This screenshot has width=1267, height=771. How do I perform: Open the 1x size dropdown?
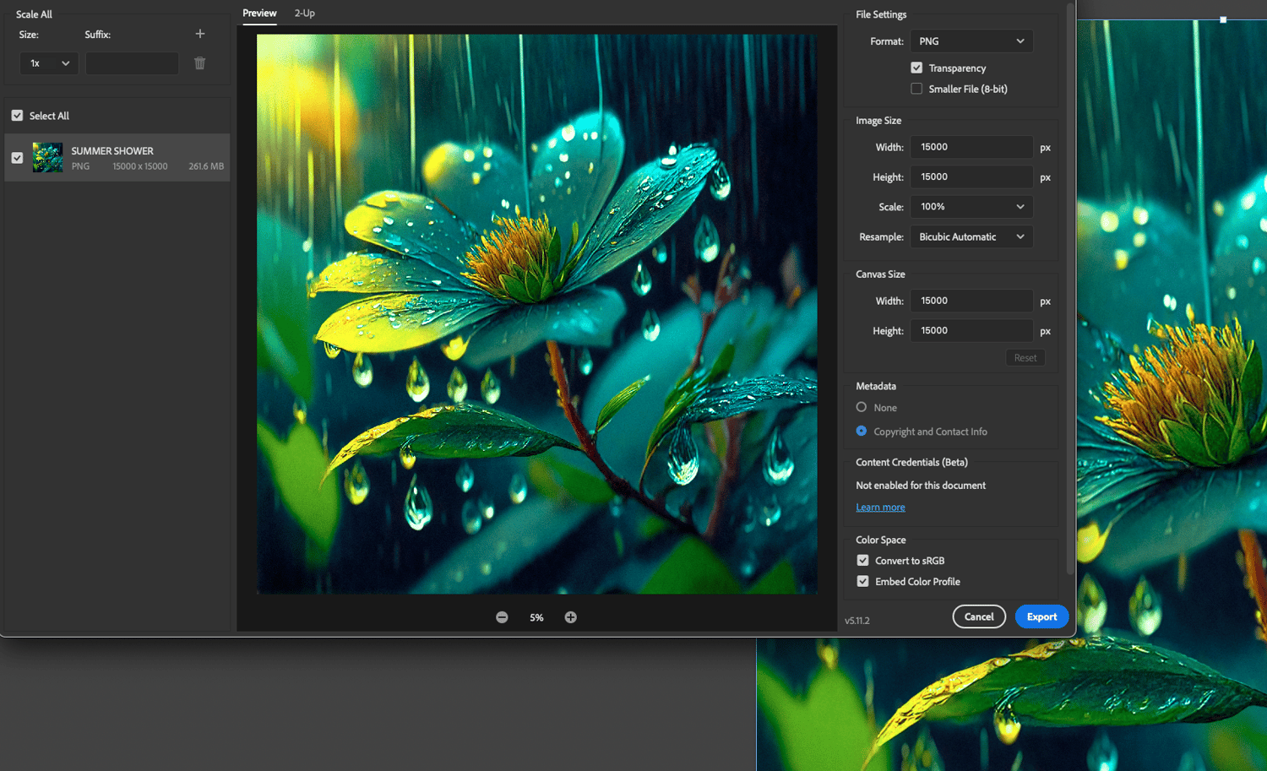click(x=49, y=63)
